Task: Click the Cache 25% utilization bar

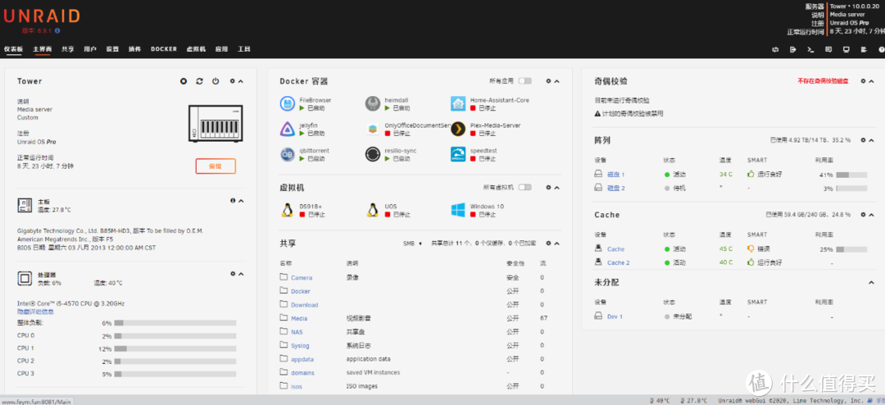Action: [851, 249]
